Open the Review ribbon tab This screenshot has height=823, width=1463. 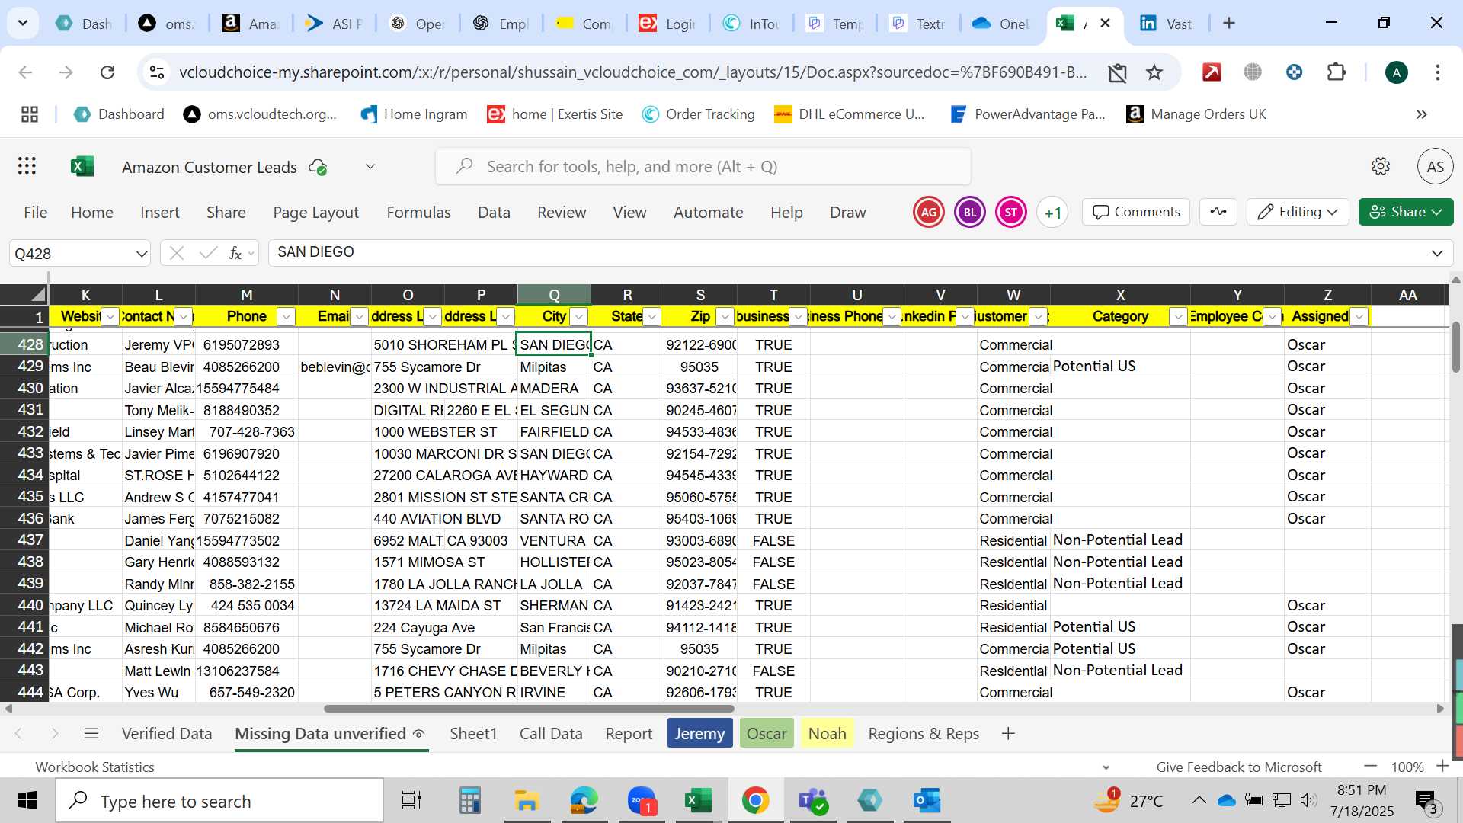click(562, 213)
